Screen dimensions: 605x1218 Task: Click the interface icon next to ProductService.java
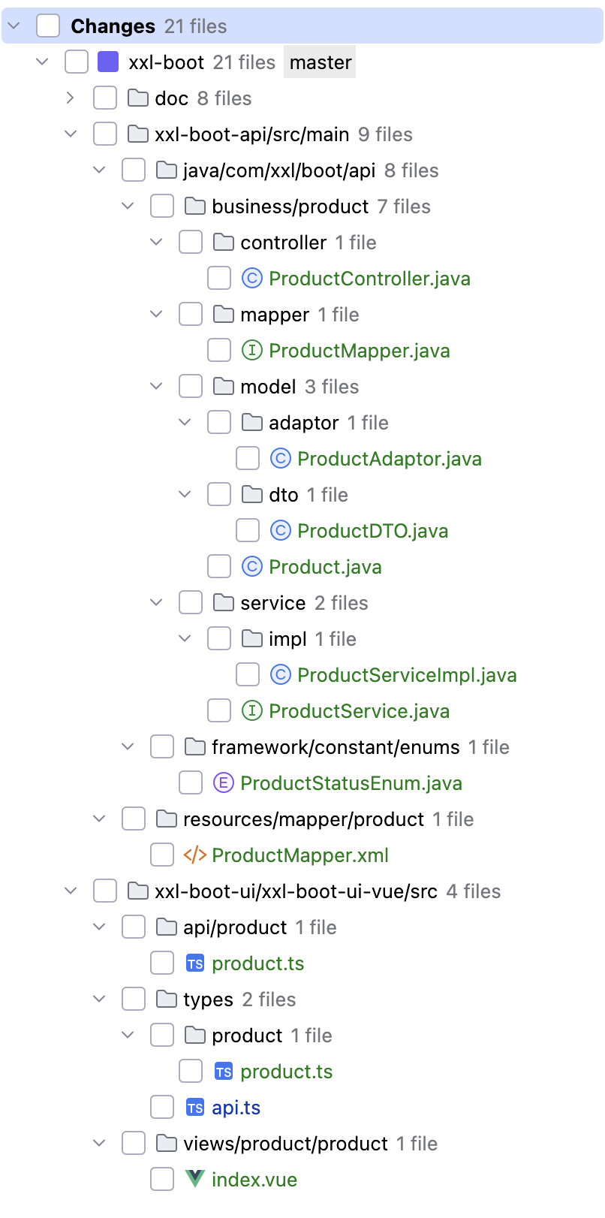click(252, 711)
